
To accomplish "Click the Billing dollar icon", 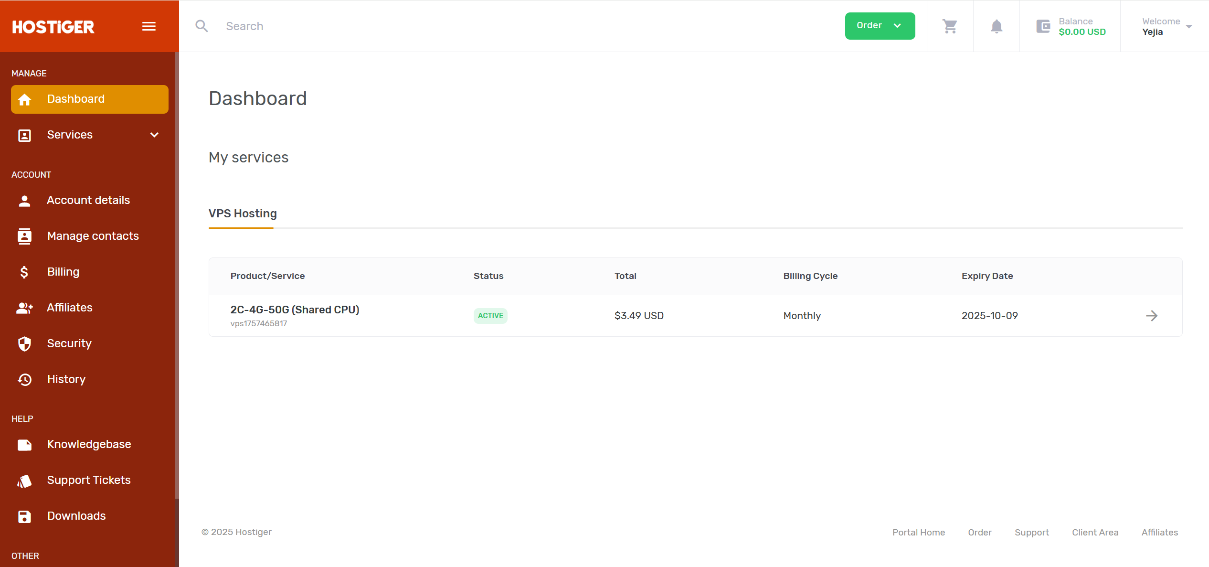I will [x=24, y=272].
